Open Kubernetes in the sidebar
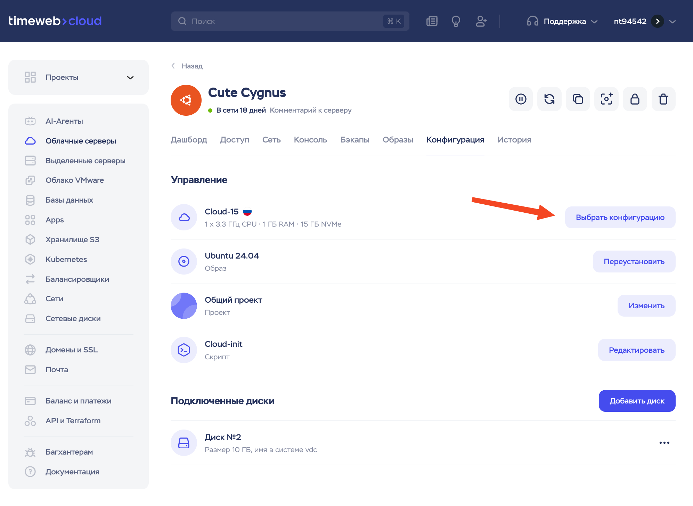 66,259
